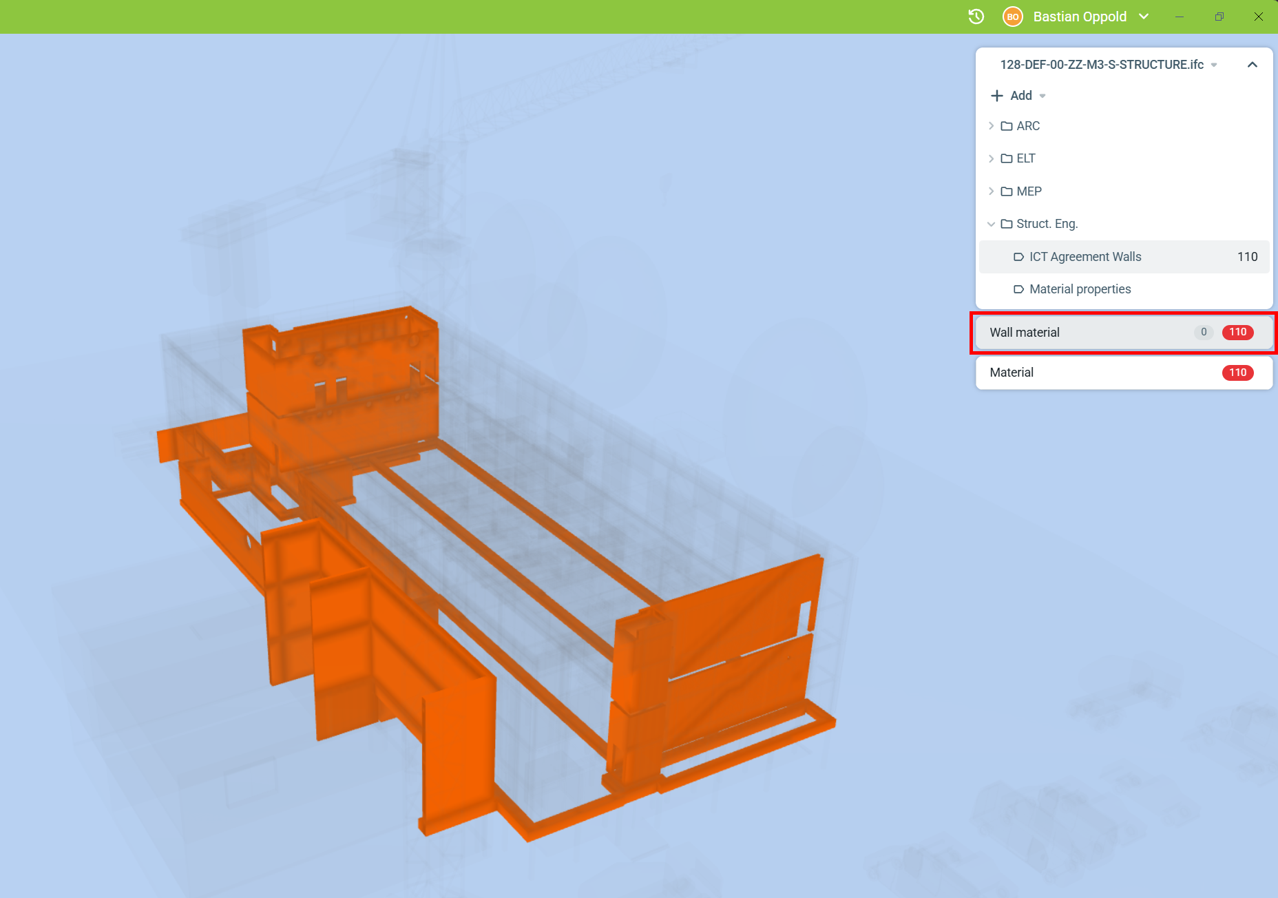Click the ICT Agreement Walls tag icon
Screen dimensions: 1278x898
1018,257
